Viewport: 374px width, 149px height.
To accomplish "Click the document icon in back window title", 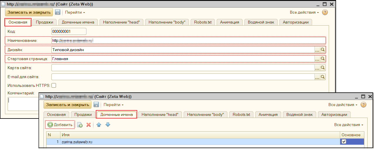I will tap(4, 4).
